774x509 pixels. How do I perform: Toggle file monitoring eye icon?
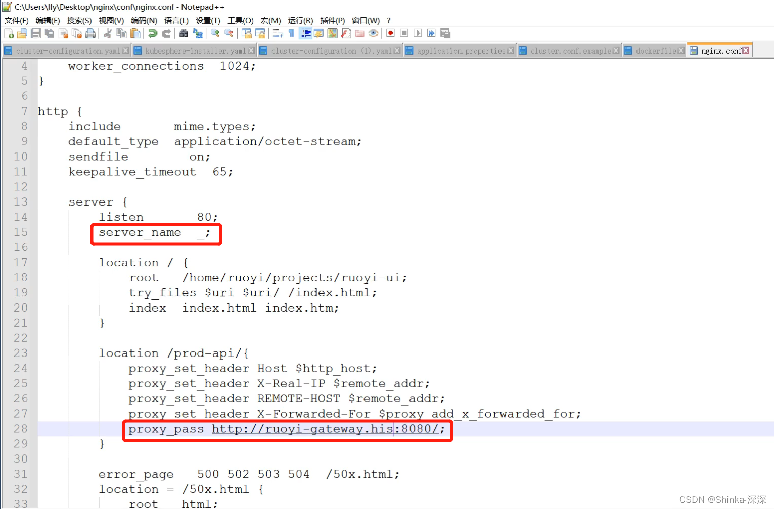[373, 33]
